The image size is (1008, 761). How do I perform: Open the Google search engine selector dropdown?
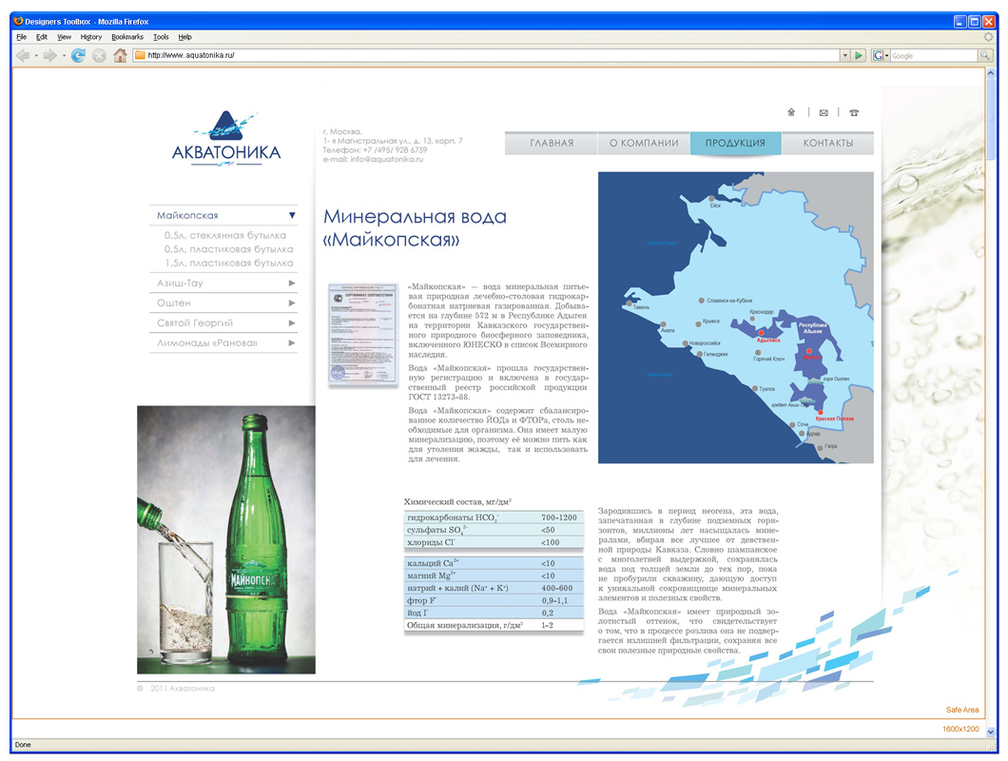(880, 56)
